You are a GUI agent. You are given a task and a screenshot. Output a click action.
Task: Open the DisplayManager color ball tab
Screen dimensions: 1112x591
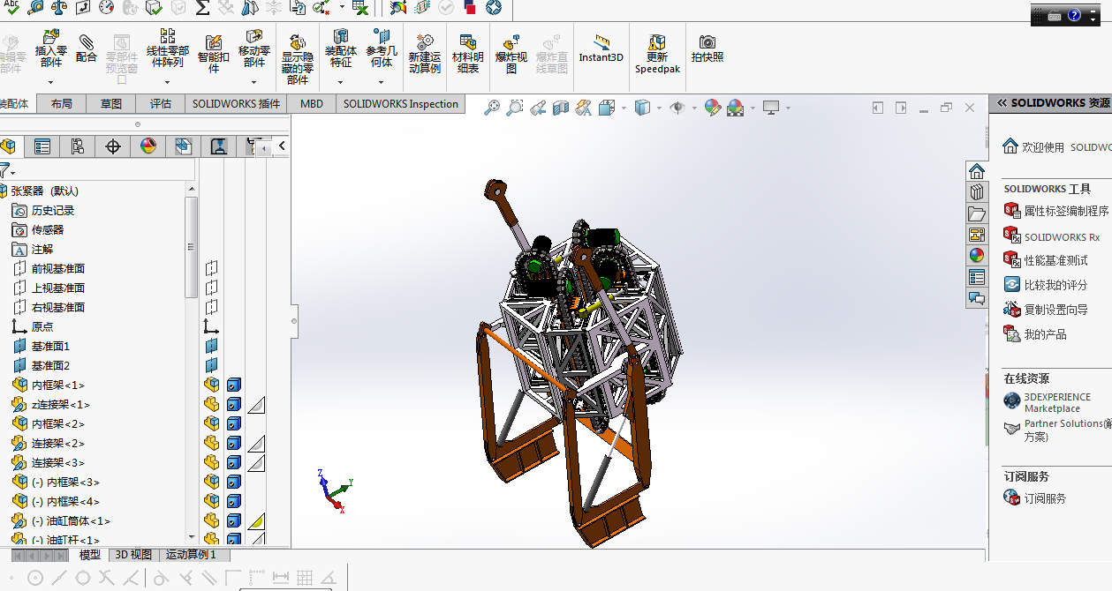(x=148, y=146)
